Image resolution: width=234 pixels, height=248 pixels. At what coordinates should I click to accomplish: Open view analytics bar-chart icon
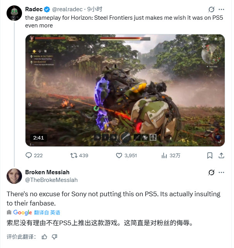click(164, 155)
